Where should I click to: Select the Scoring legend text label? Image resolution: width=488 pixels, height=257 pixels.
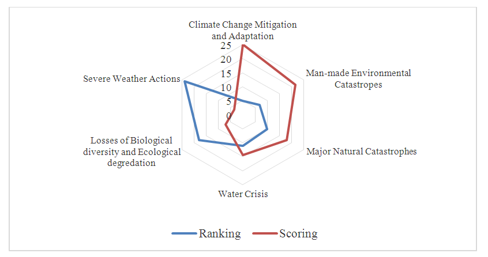[298, 233]
